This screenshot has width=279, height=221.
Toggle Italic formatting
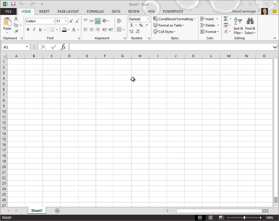tap(34, 30)
